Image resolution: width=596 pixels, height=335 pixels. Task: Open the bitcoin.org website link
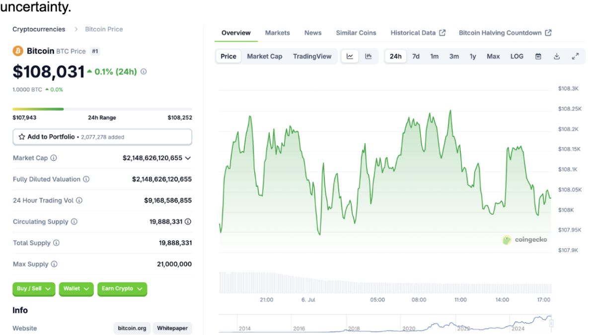132,328
